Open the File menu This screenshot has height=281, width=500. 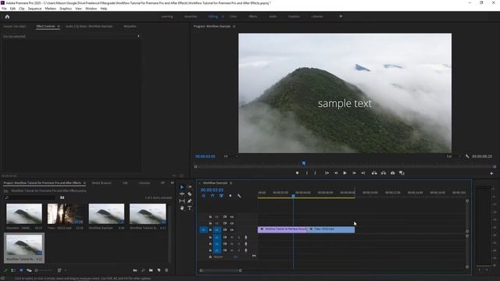[4, 9]
